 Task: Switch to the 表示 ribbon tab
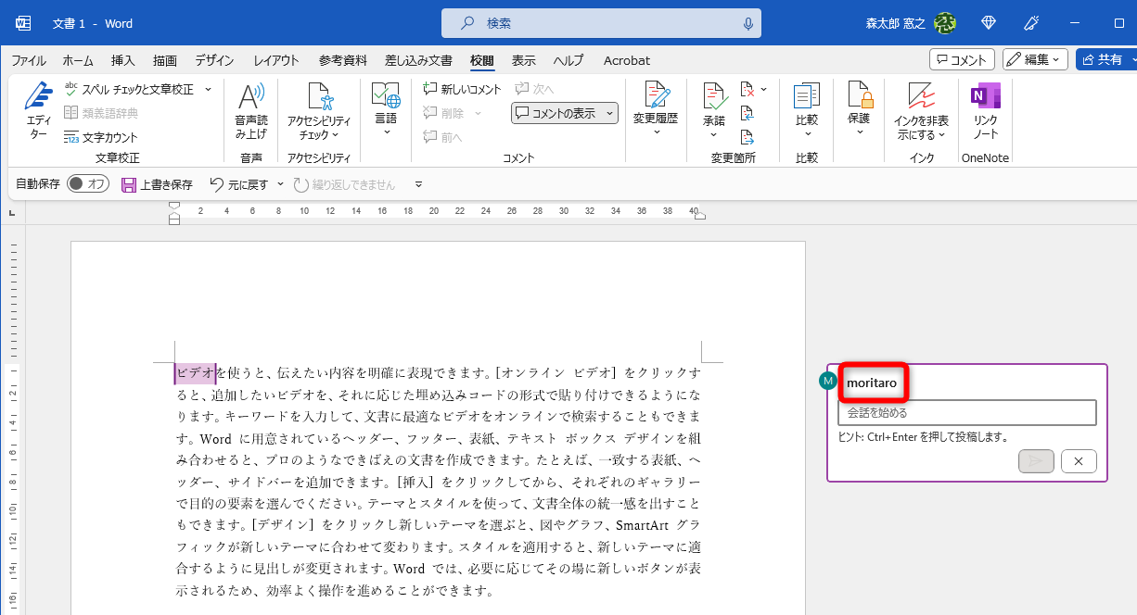point(523,60)
